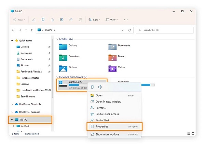205x146 pixels.
Task: Click the Rename icon in the top toolbar
Action: click(61, 20)
